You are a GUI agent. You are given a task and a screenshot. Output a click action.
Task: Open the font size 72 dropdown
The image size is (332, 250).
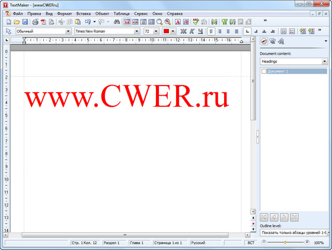(156, 31)
